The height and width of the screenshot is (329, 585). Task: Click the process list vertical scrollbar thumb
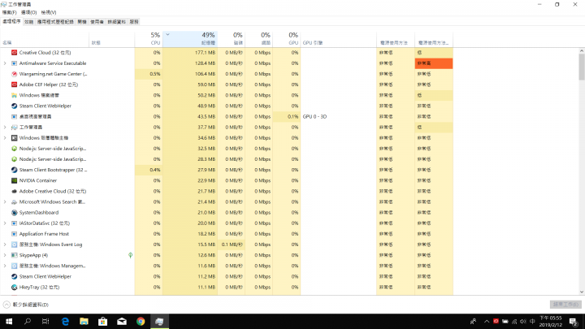582,67
